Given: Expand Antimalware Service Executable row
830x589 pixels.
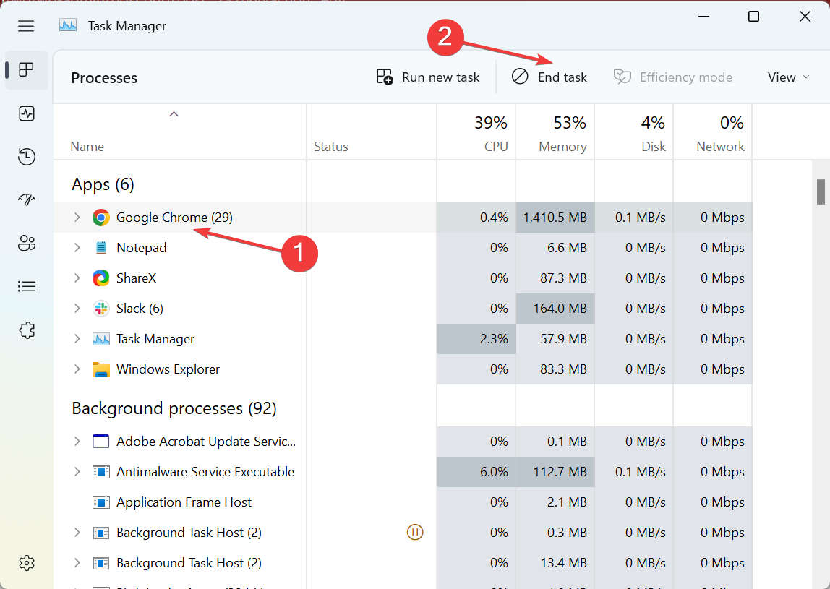Looking at the screenshot, I should (x=77, y=472).
